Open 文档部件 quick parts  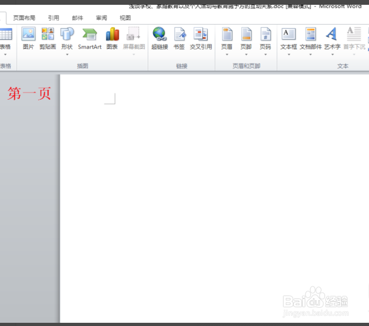pos(311,34)
